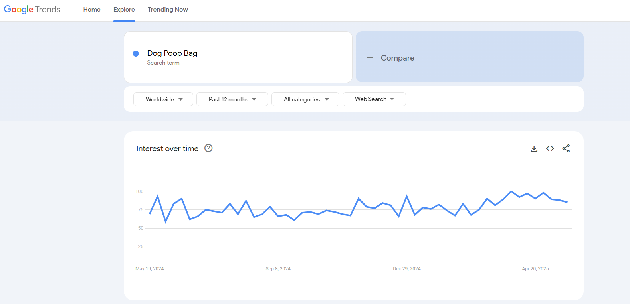630x304 pixels.
Task: Share the Interest over time chart
Action: click(566, 148)
